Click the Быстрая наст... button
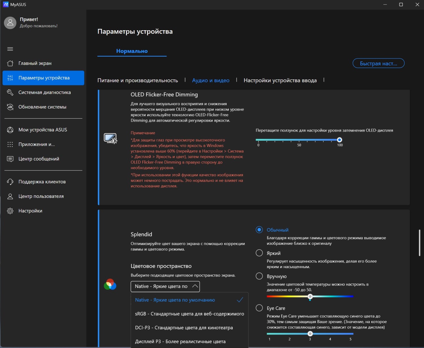Image resolution: width=424 pixels, height=348 pixels. (378, 63)
